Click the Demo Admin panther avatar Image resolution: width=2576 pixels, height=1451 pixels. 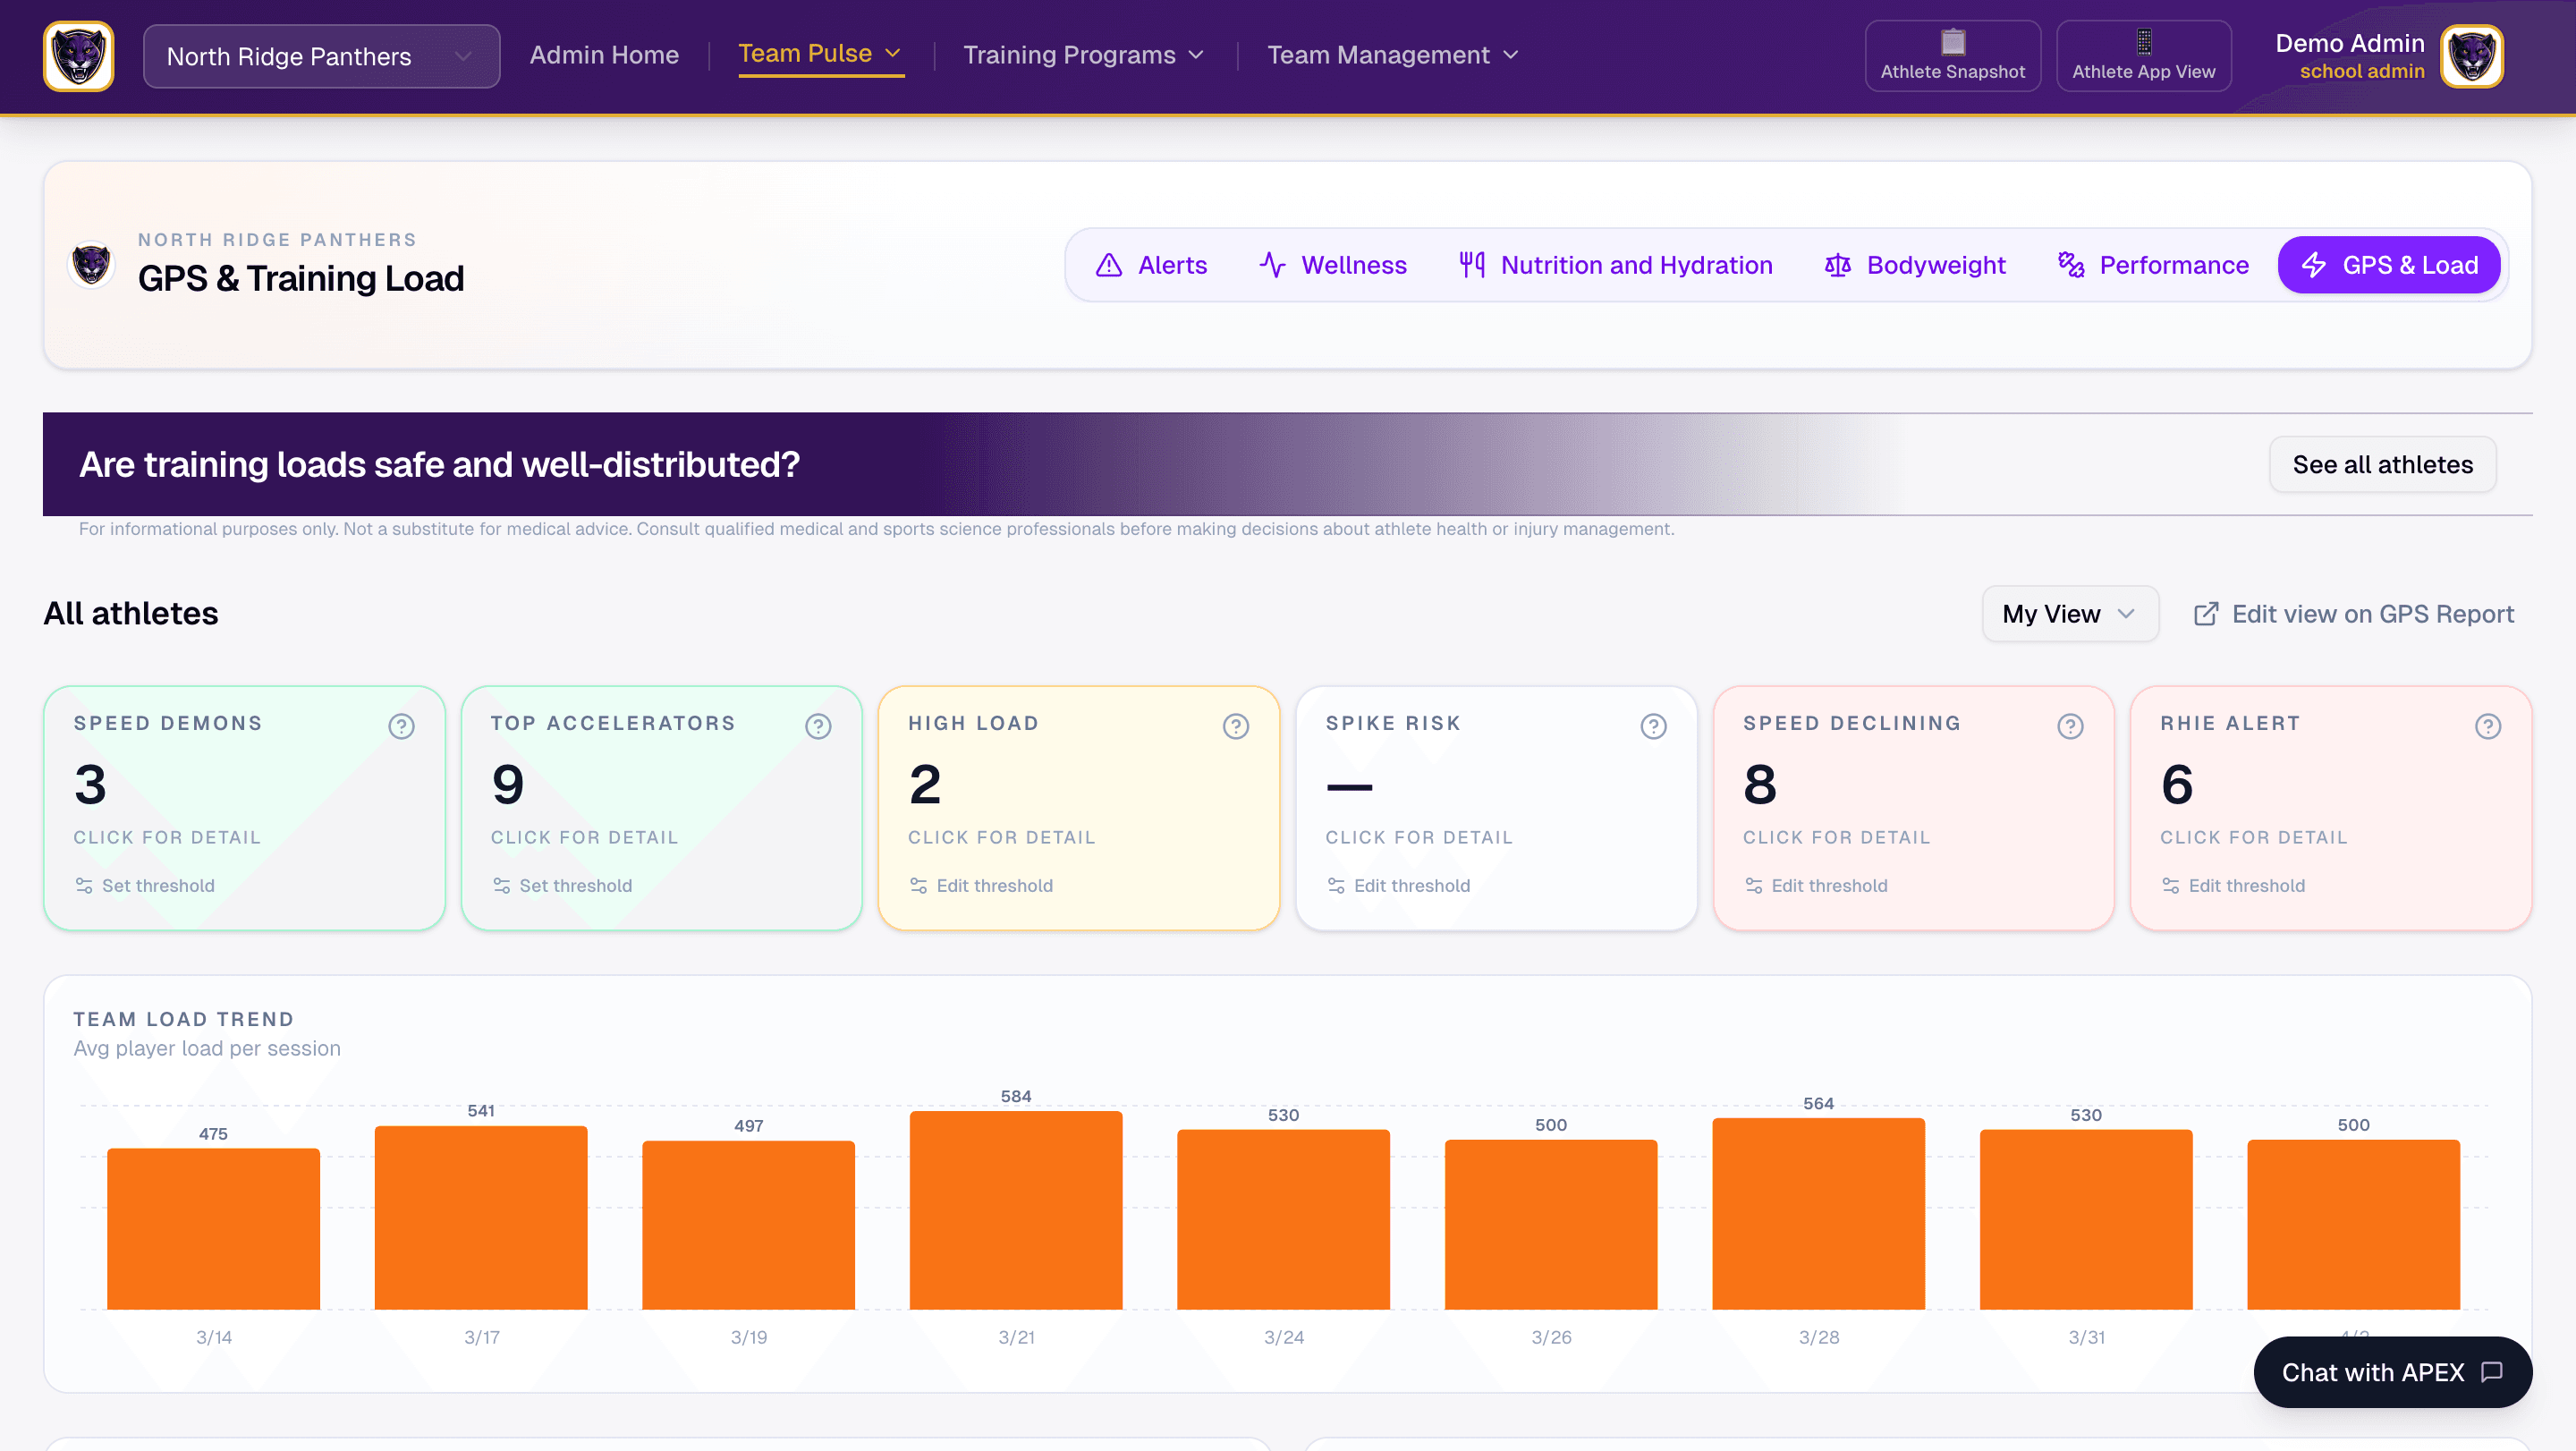(x=2472, y=56)
